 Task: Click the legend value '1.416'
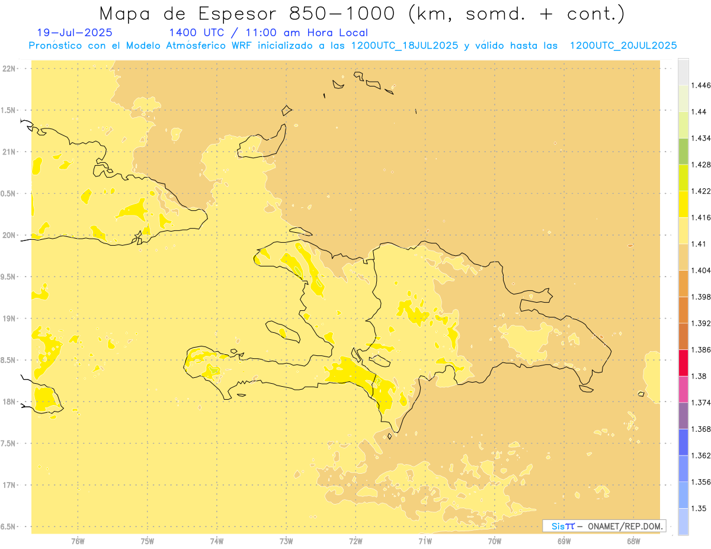[x=701, y=217]
